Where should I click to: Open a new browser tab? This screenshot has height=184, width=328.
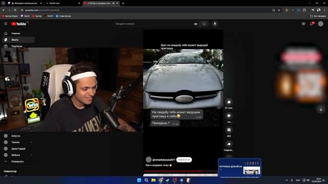click(x=123, y=4)
